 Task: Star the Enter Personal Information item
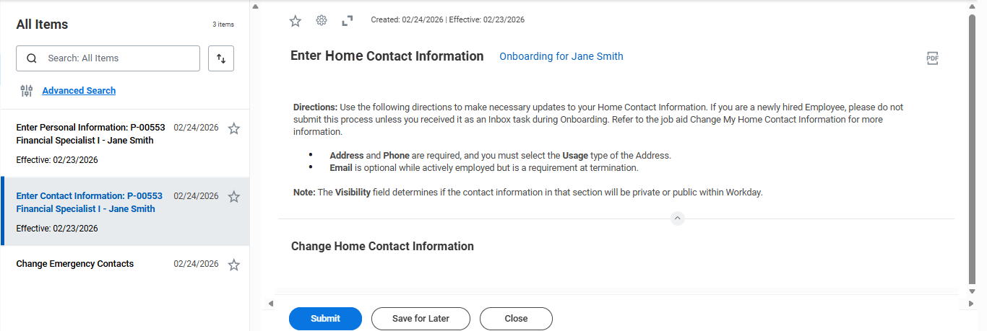click(233, 129)
